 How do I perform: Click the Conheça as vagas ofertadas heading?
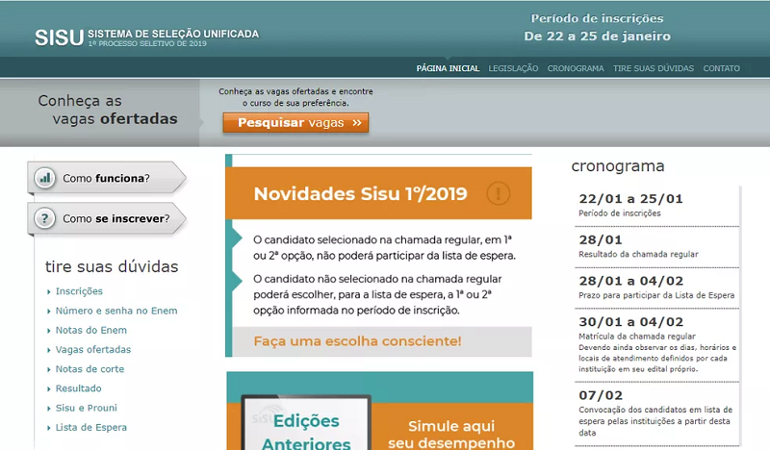(x=108, y=110)
